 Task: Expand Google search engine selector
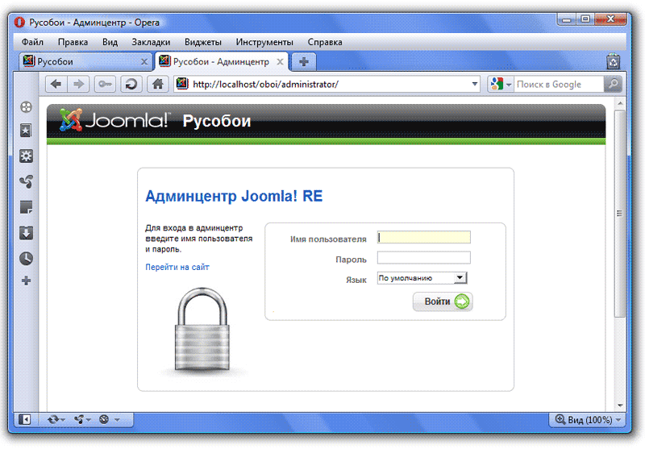pyautogui.click(x=501, y=85)
